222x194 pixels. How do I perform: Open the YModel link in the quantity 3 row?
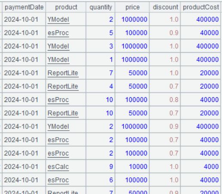[58, 46]
